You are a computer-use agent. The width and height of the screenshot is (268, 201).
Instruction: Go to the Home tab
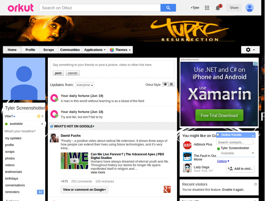point(12,50)
